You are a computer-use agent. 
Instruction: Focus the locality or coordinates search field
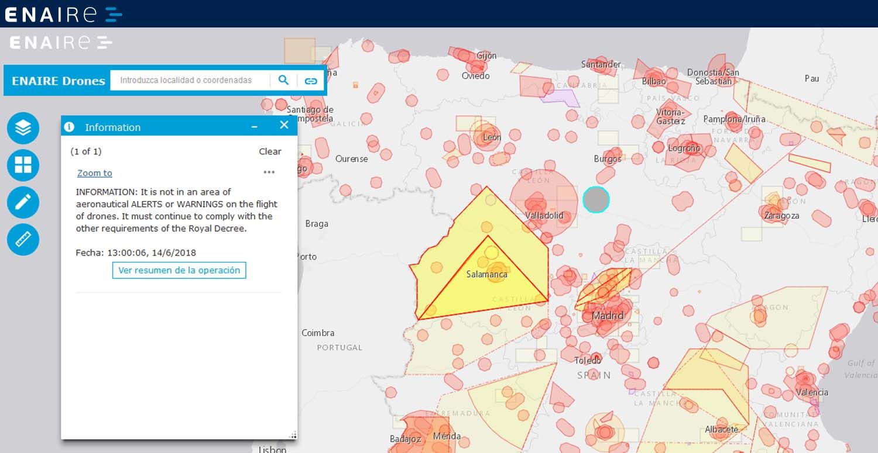coord(190,80)
